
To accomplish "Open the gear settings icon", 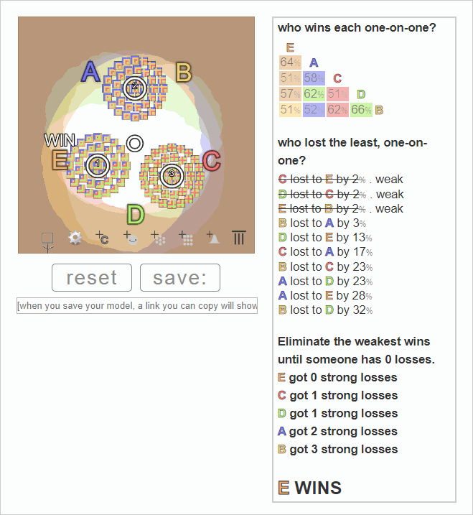I will pyautogui.click(x=75, y=238).
